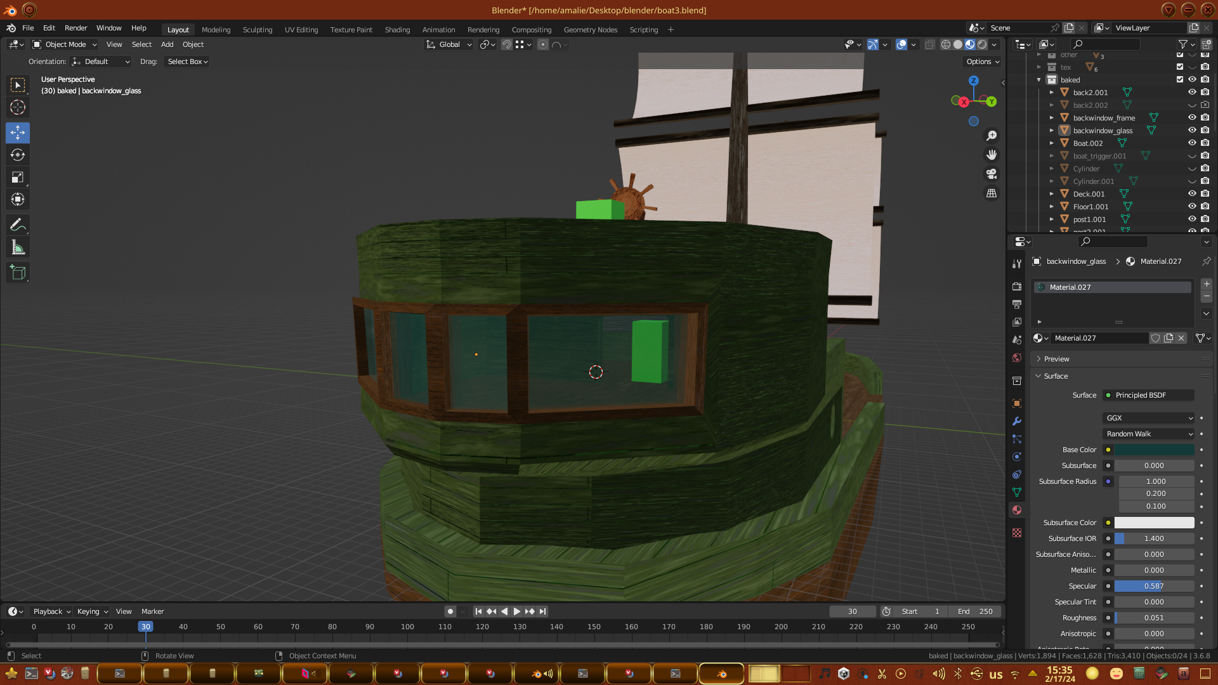This screenshot has height=685, width=1218.
Task: Select the Add Cube tool
Action: 18,273
